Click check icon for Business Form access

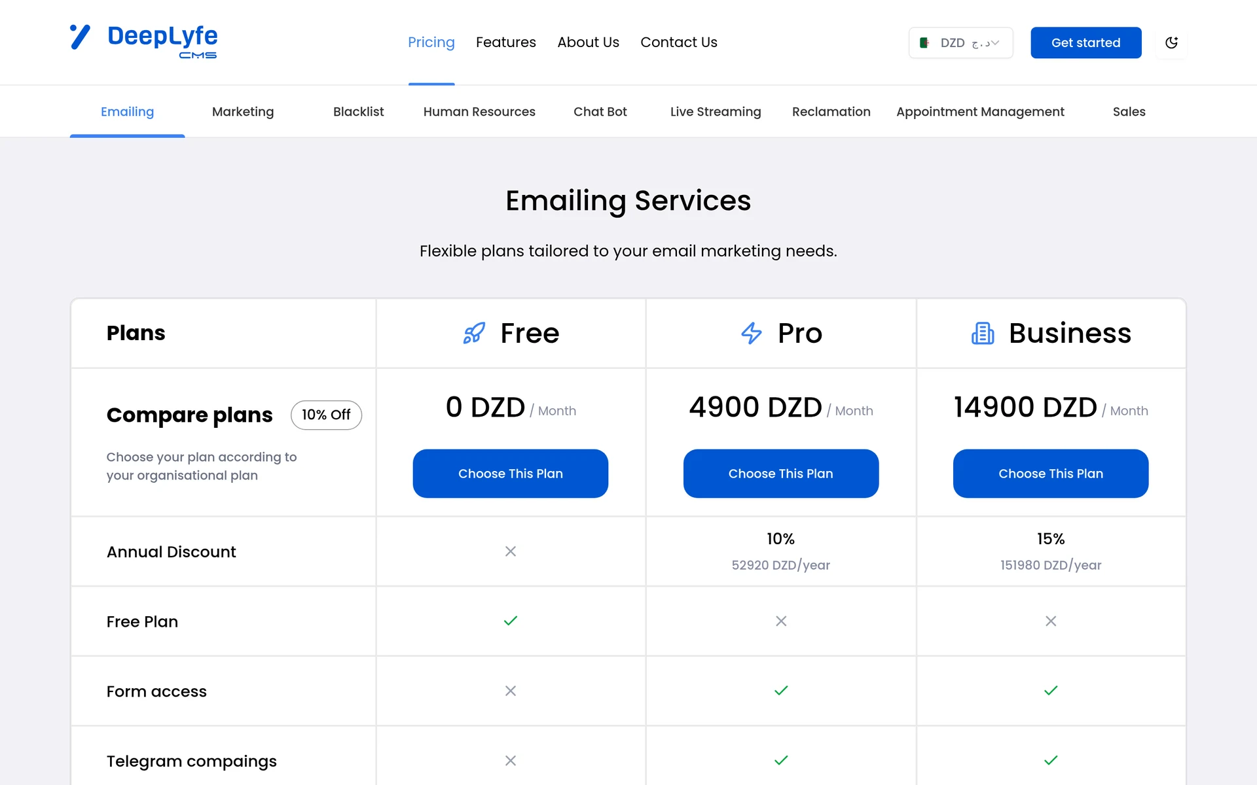(x=1051, y=691)
